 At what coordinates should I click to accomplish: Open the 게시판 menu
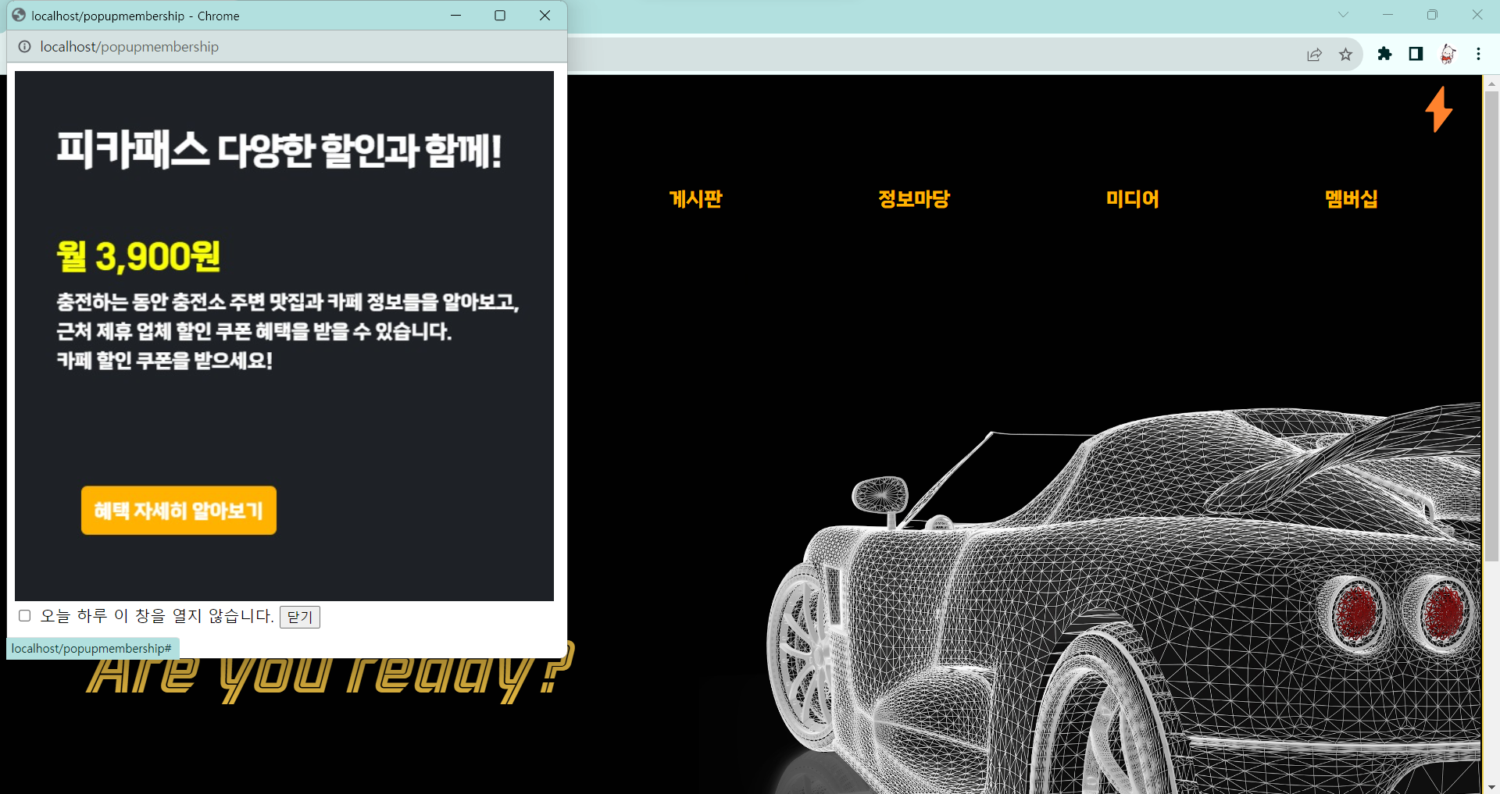pyautogui.click(x=695, y=199)
